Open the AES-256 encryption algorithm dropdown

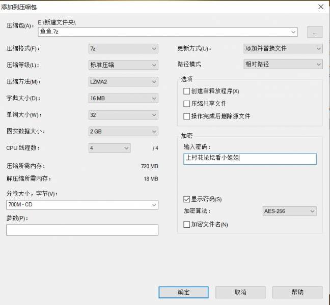pos(289,211)
